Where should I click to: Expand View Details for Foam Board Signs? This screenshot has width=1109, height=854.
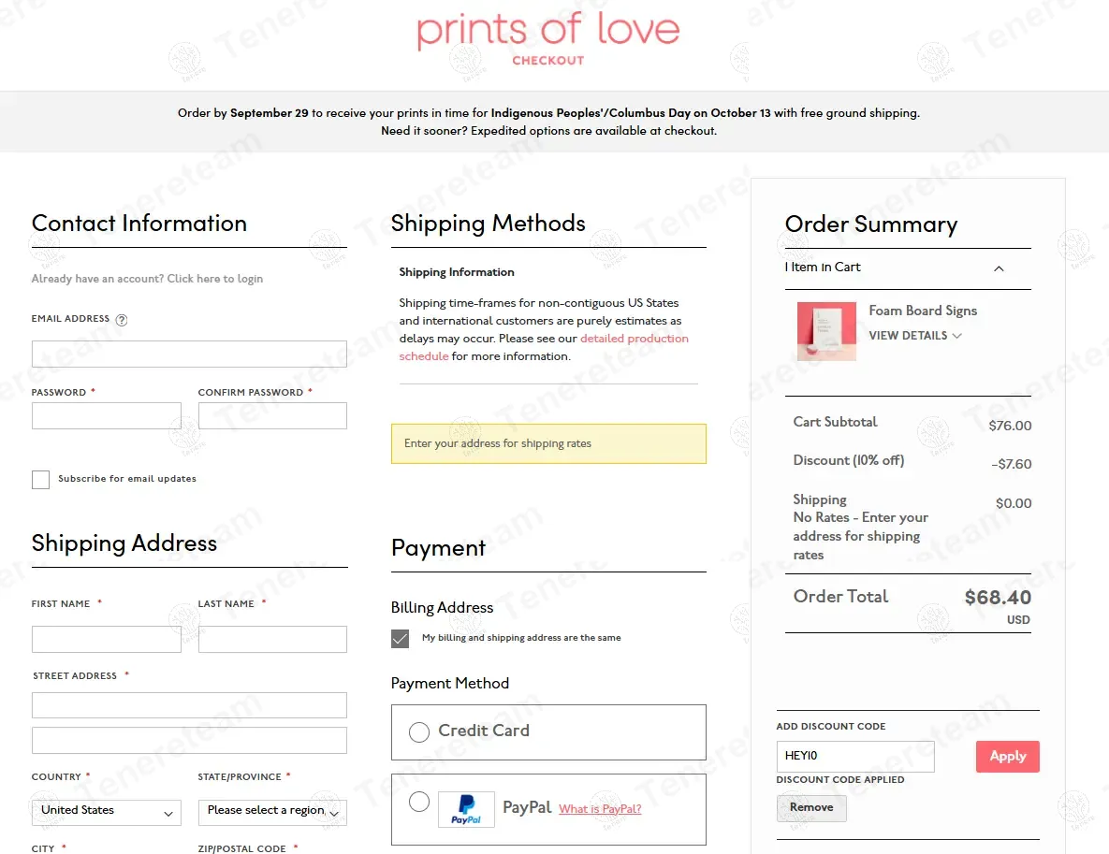click(x=914, y=336)
